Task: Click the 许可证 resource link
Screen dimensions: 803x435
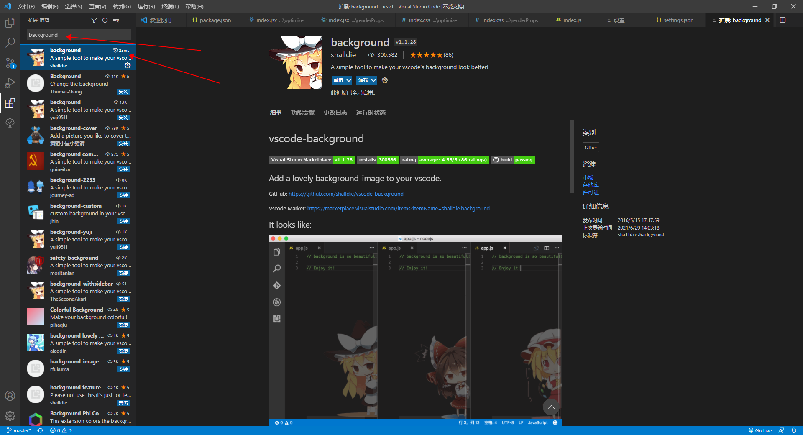Action: click(x=591, y=192)
